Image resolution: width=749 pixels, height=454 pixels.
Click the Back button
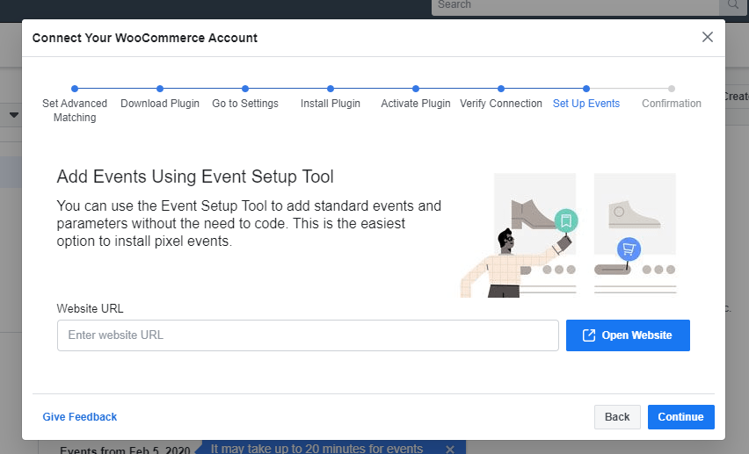(617, 417)
